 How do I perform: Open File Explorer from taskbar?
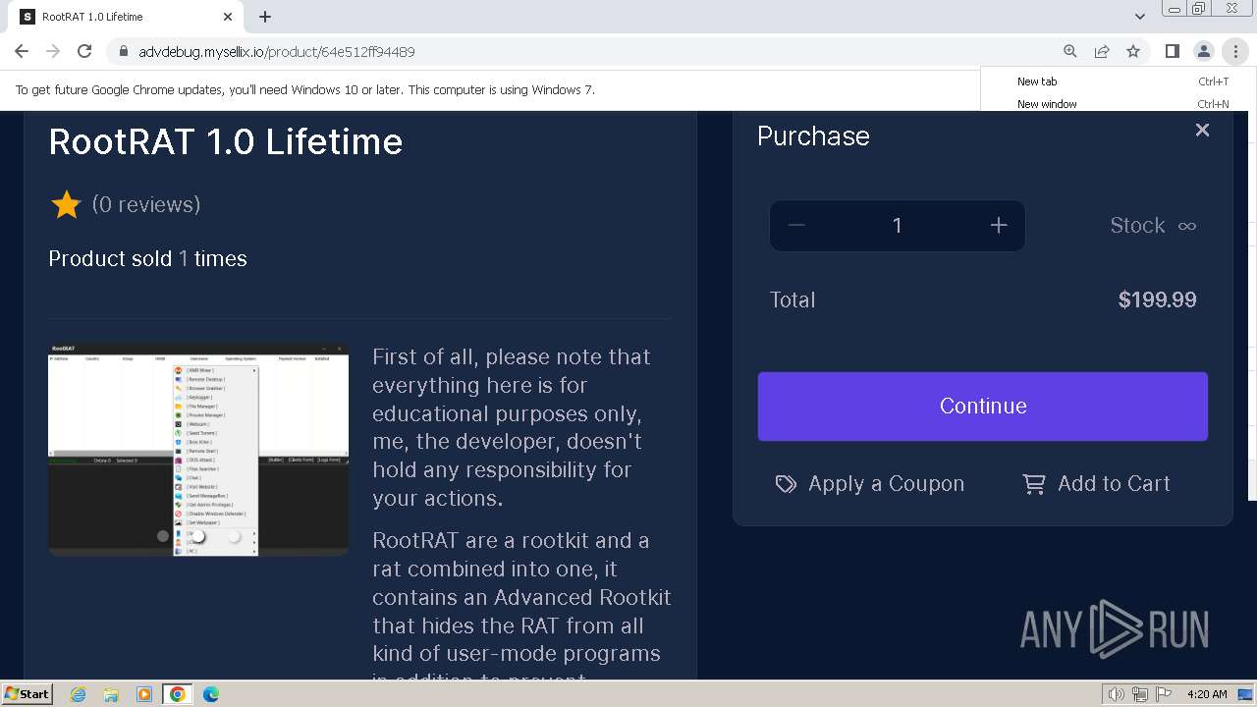click(111, 694)
